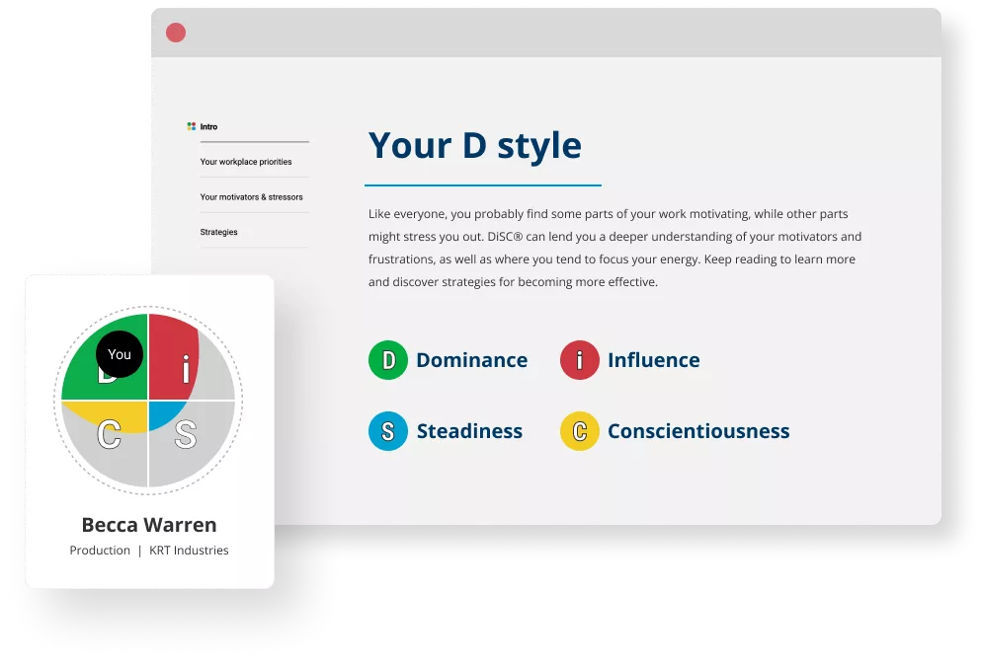Click the Dominance label text
Image resolution: width=981 pixels, height=663 pixels.
[x=471, y=360]
